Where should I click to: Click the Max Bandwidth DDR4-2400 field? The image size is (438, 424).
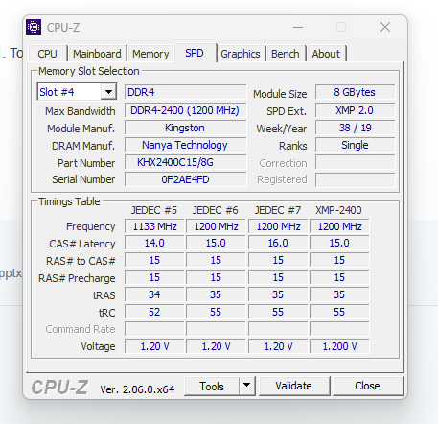tap(185, 110)
